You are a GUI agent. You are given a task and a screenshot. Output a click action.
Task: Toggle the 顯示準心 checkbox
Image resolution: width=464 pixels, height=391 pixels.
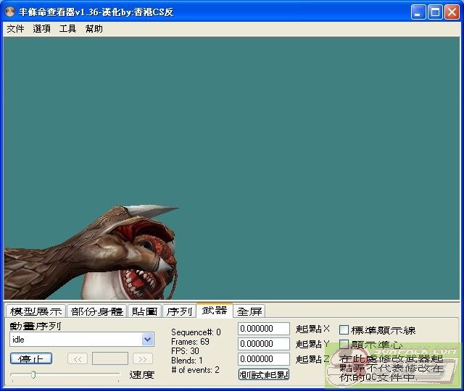pyautogui.click(x=344, y=345)
